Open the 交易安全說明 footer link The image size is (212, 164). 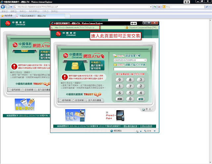pos(146,126)
